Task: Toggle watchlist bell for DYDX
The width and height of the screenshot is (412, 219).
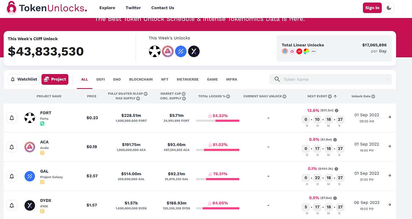Action: tap(12, 205)
